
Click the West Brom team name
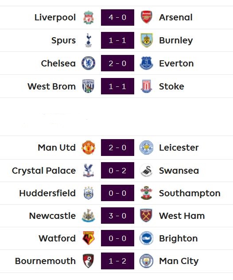(x=51, y=86)
